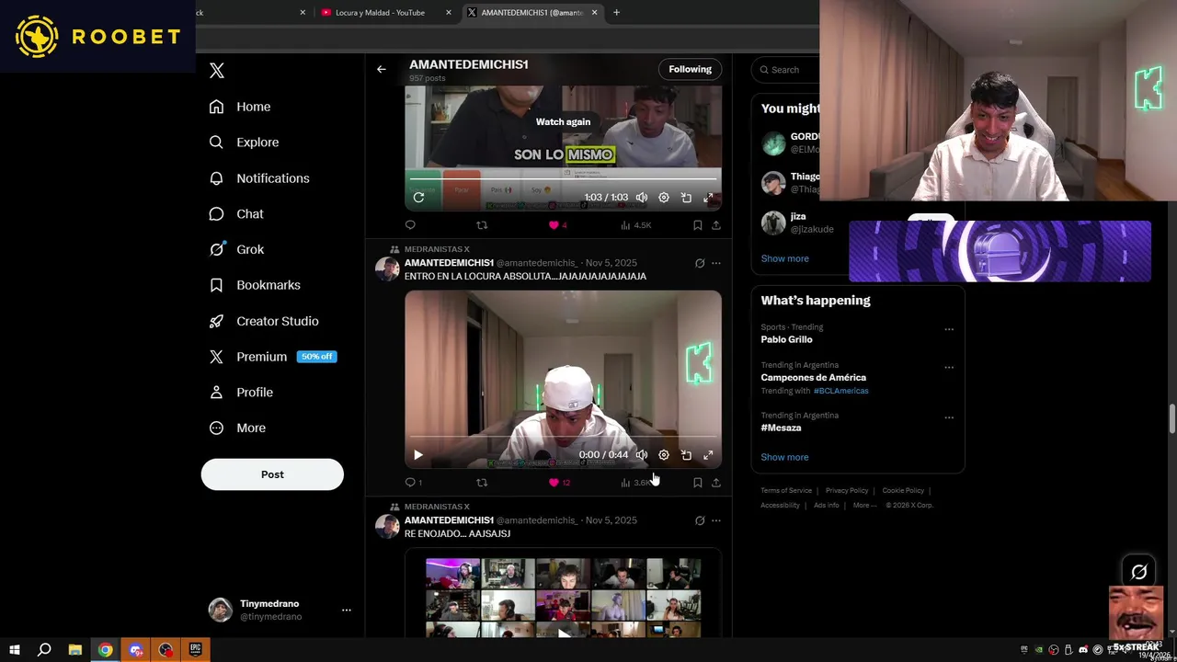Open Creator Studio in the sidebar

264,321
